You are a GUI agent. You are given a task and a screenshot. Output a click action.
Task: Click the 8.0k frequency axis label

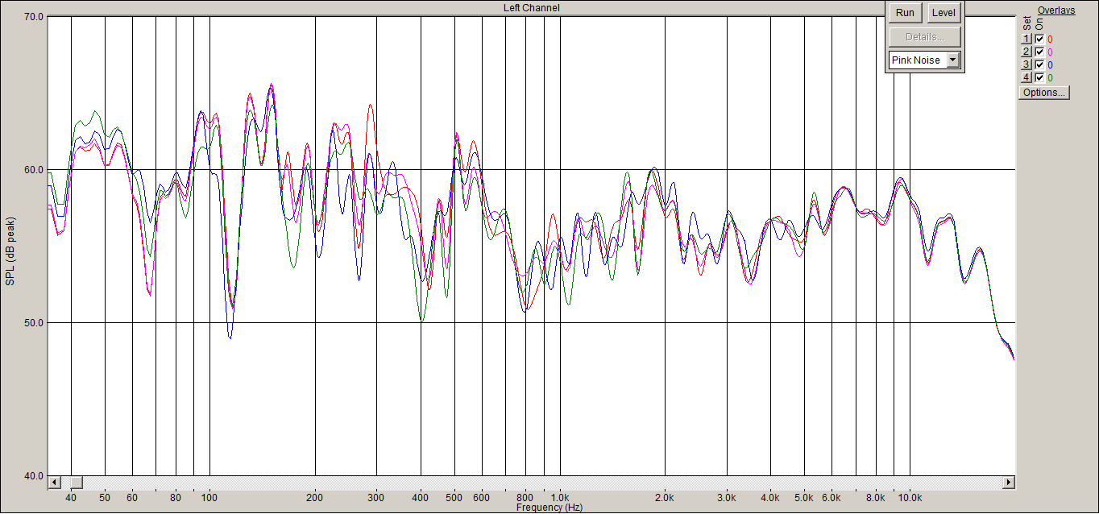877,498
